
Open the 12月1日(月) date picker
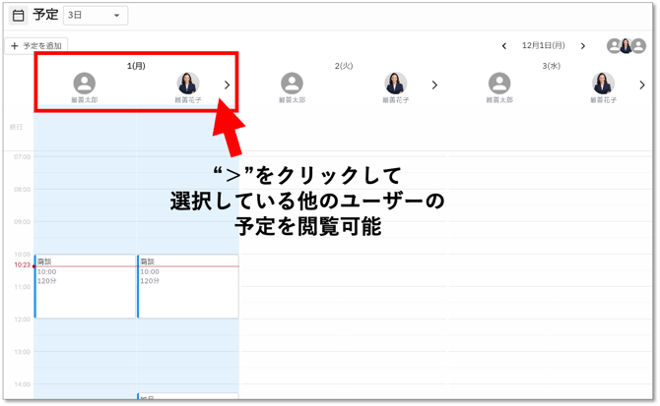pos(544,46)
